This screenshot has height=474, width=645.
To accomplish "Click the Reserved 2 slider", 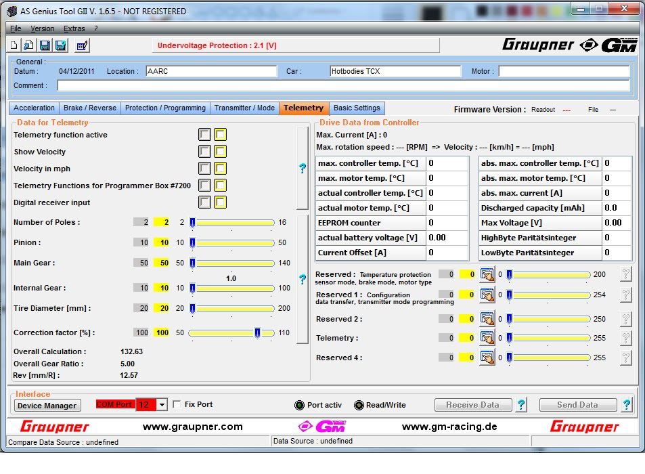I will 548,319.
